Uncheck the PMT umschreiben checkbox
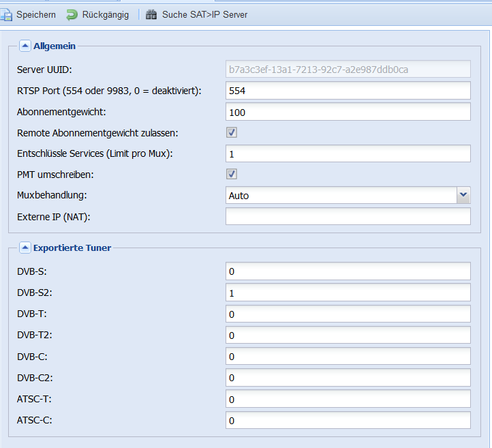 (x=232, y=174)
